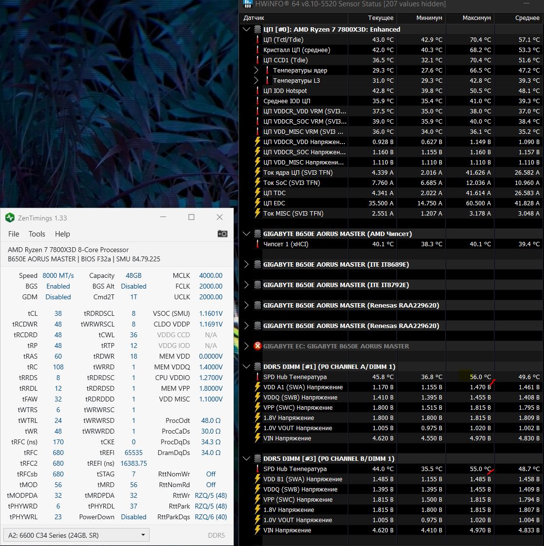544x546 pixels.
Task: Click the RttPark value RZQ/5 (48)
Action: click(210, 506)
